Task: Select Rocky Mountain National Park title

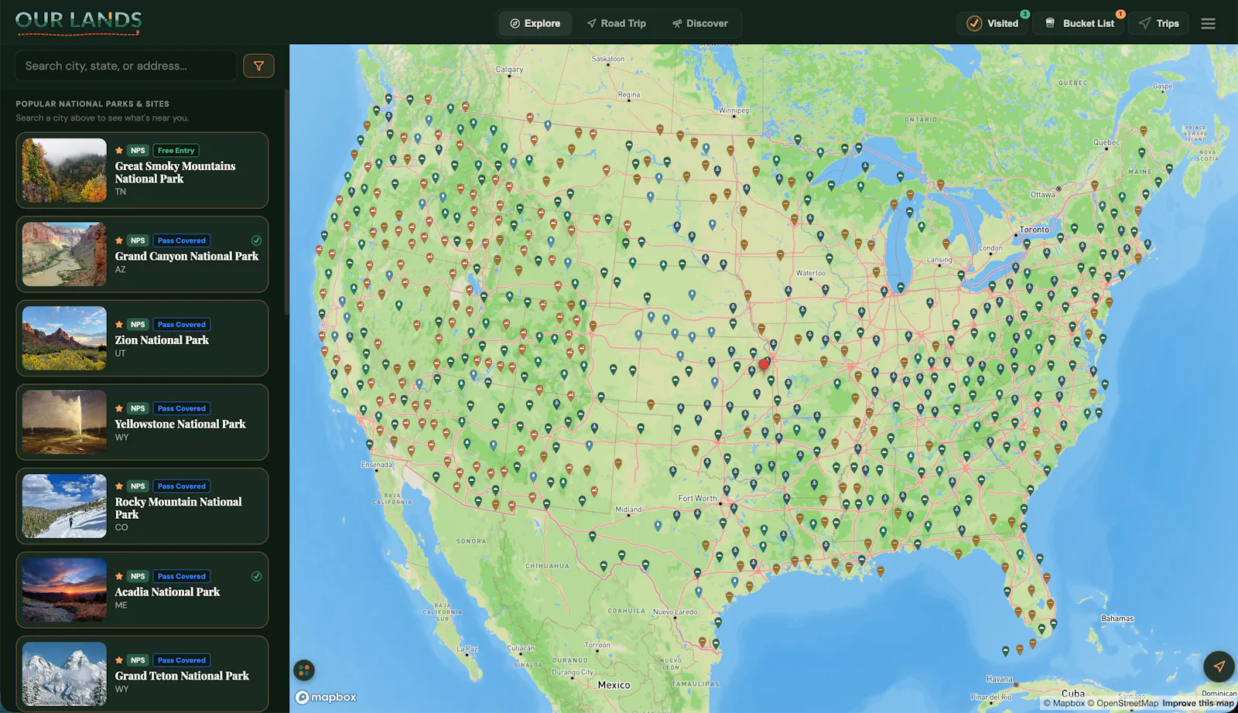Action: (x=179, y=508)
